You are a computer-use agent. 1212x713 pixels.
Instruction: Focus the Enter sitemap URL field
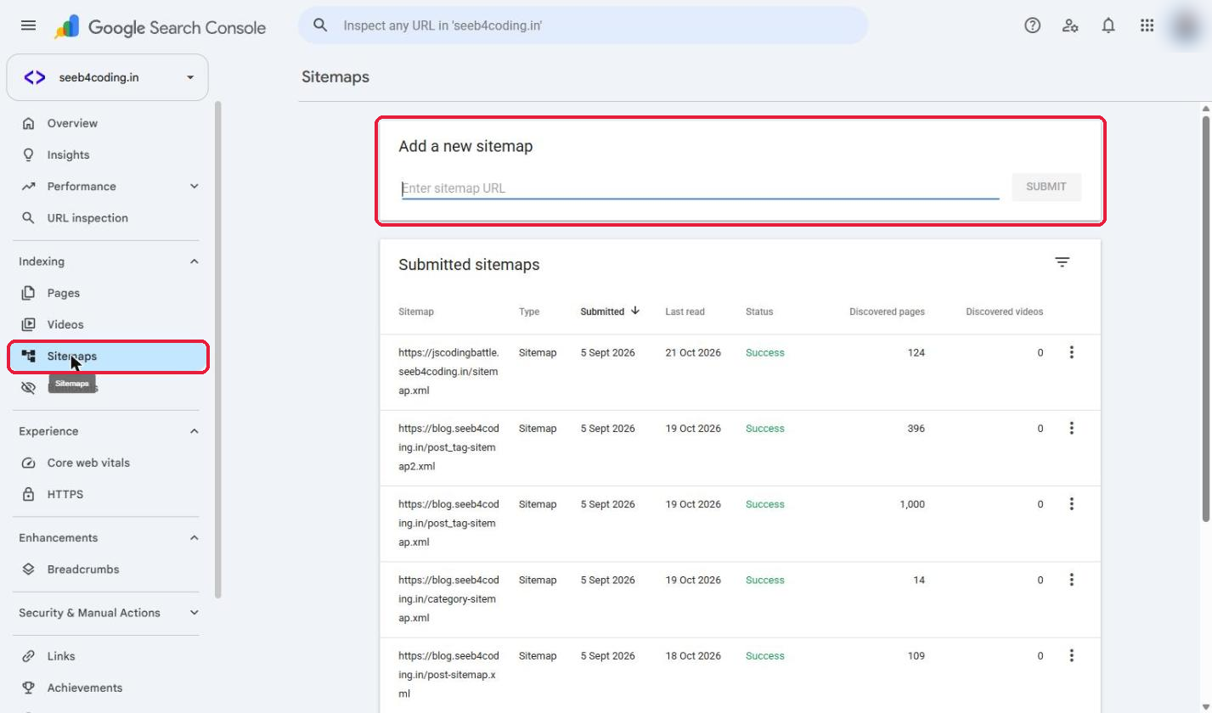pyautogui.click(x=700, y=188)
